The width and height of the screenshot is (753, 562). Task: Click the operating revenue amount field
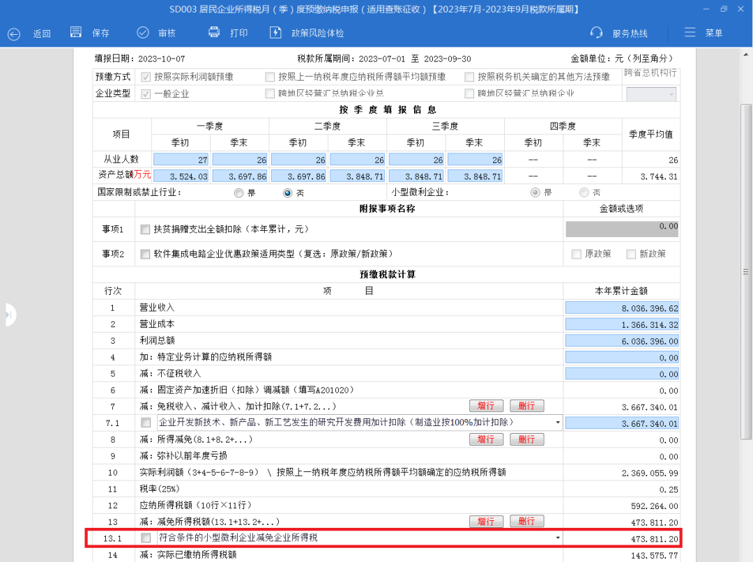621,307
